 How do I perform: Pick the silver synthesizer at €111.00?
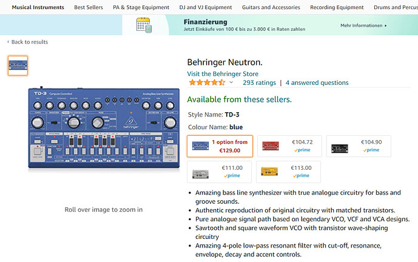(x=220, y=172)
